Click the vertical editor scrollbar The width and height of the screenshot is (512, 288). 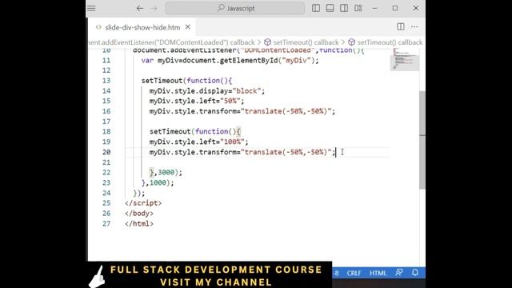point(422,140)
